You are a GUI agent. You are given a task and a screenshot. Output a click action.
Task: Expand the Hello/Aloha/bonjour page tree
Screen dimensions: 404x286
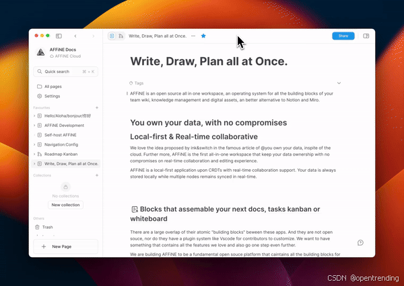point(34,116)
